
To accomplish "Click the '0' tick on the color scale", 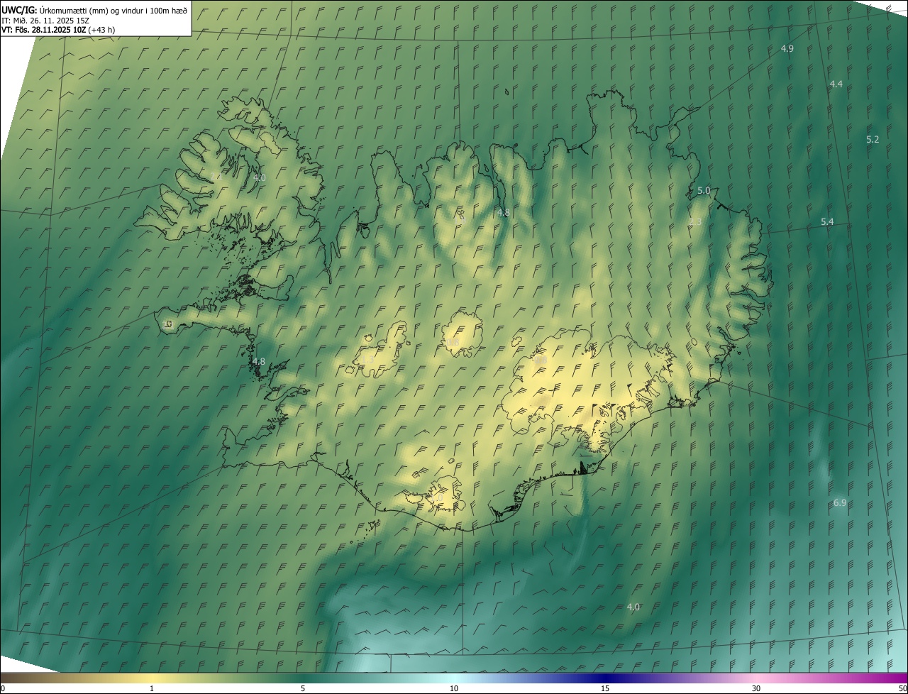I will click(2, 689).
